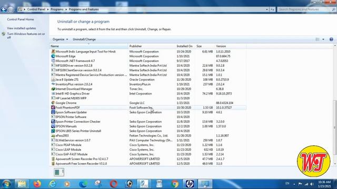
Task: Launch Internet Explorer from the taskbar
Action: (x=53, y=184)
